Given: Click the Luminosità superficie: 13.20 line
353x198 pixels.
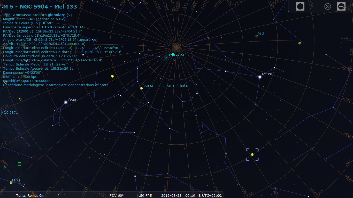Looking at the screenshot, I should (x=44, y=27).
